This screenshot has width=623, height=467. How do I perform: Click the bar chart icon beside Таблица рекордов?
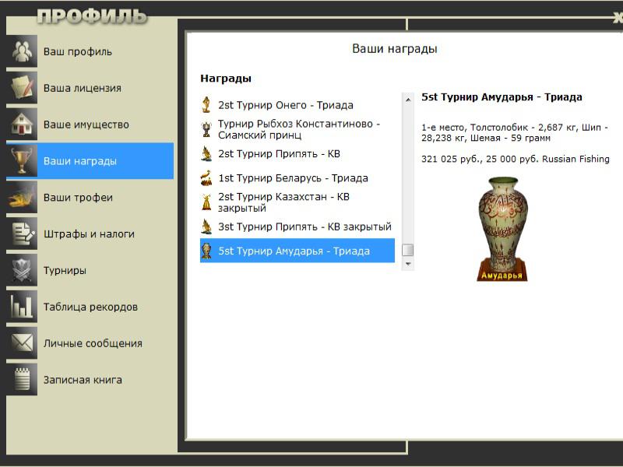point(22,307)
